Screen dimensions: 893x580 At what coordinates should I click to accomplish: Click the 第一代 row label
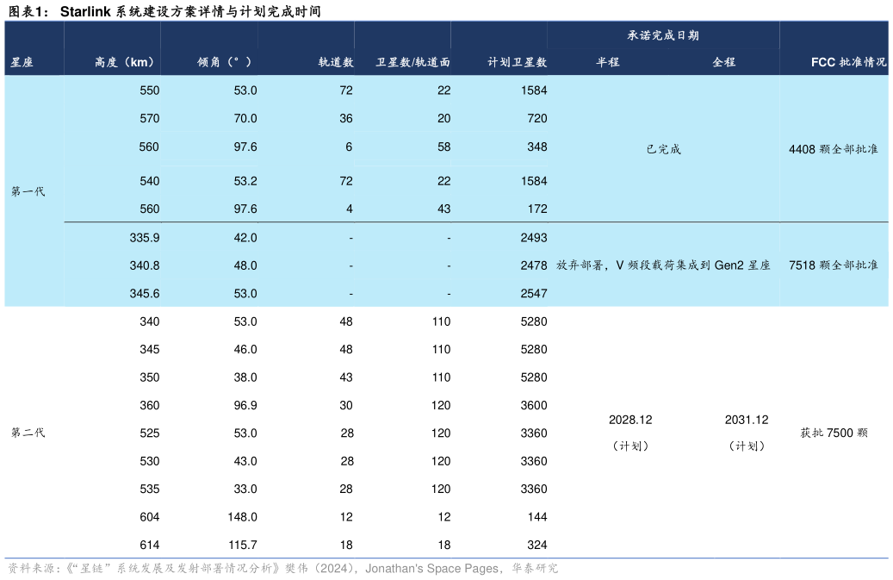click(26, 191)
